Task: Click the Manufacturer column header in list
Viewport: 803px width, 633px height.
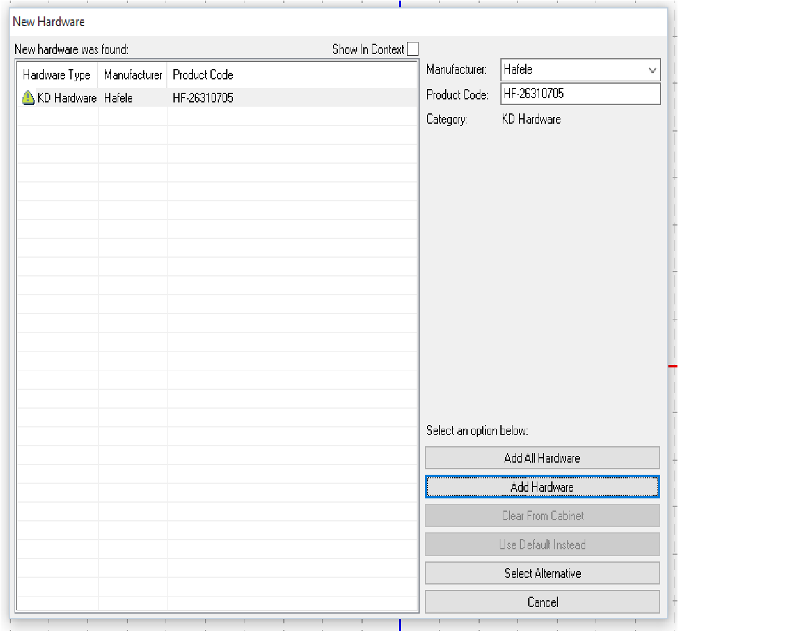Action: (x=133, y=75)
